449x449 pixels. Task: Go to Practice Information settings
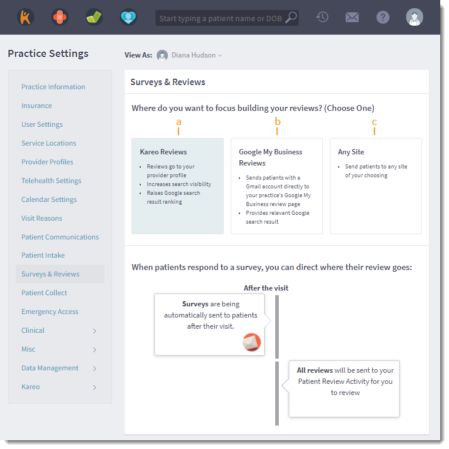(x=53, y=87)
